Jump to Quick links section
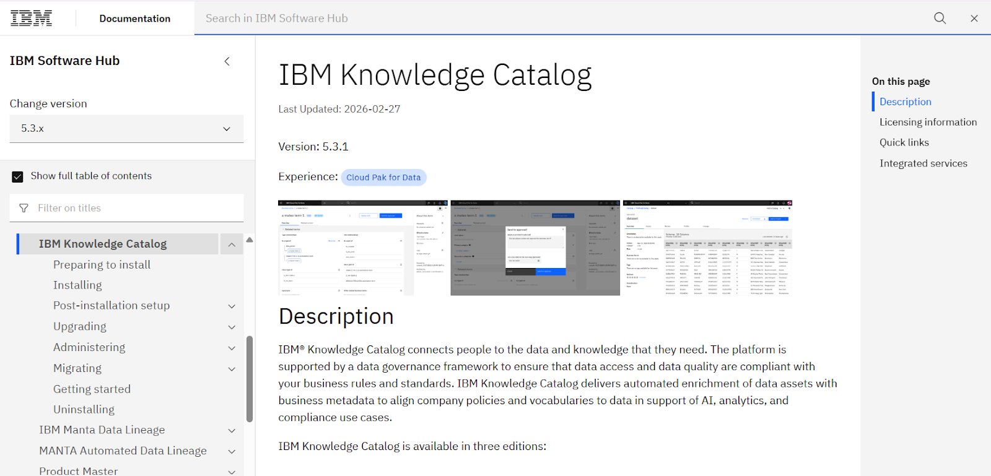The height and width of the screenshot is (476, 991). tap(904, 142)
